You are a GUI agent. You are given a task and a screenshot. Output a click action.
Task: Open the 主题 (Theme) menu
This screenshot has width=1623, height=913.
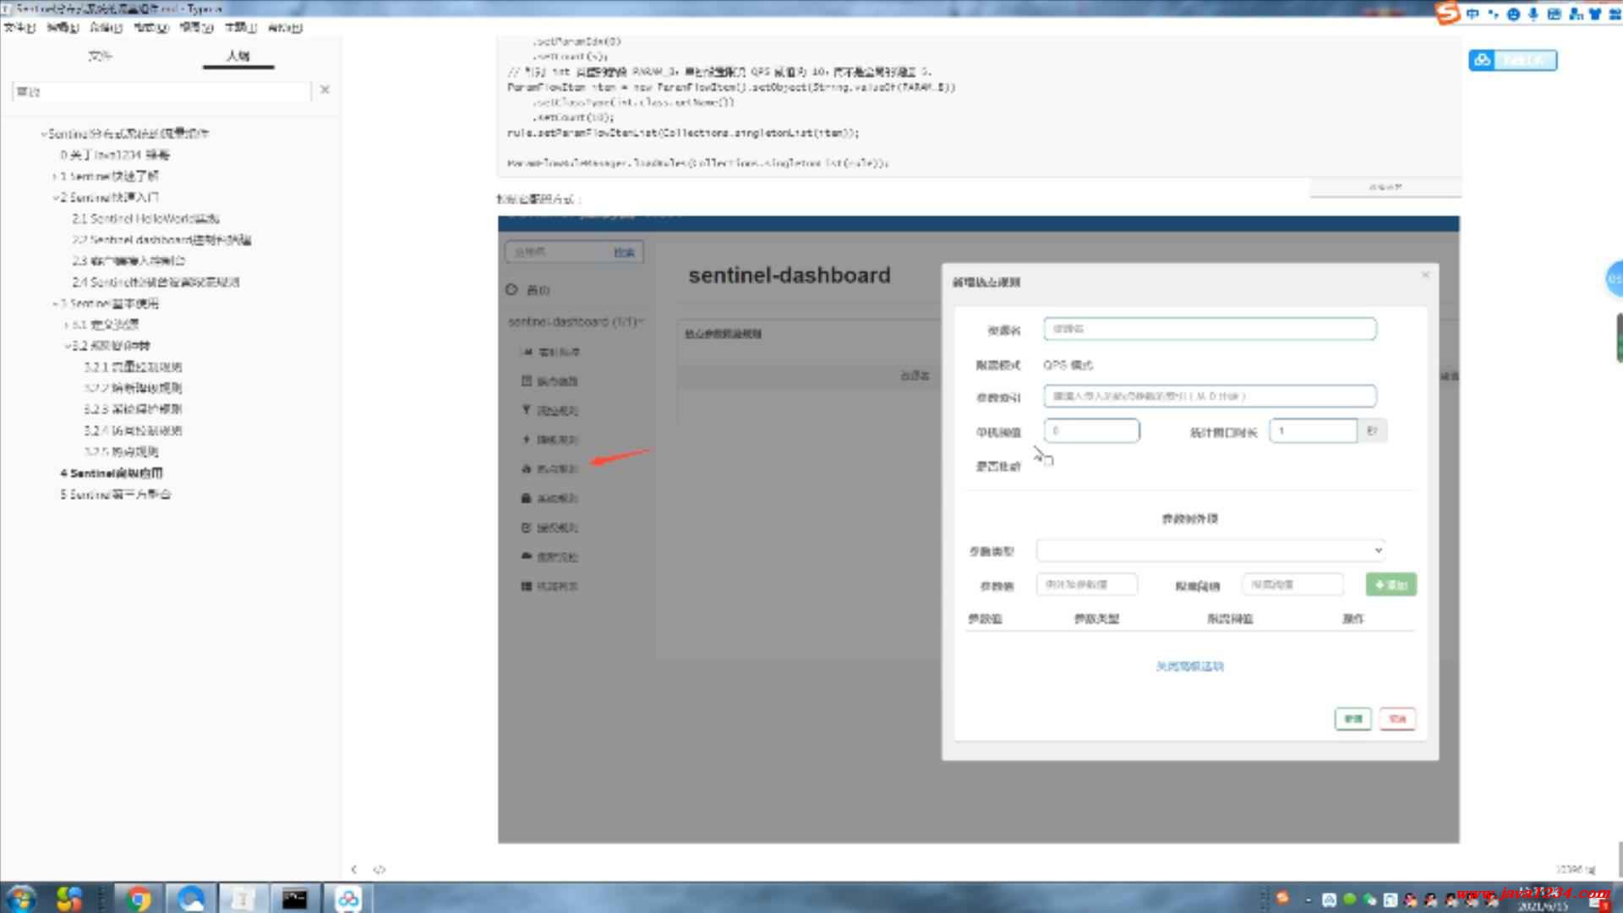(241, 28)
